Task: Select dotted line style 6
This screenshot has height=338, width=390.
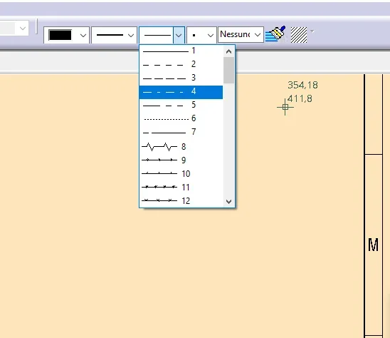Action: (181, 118)
